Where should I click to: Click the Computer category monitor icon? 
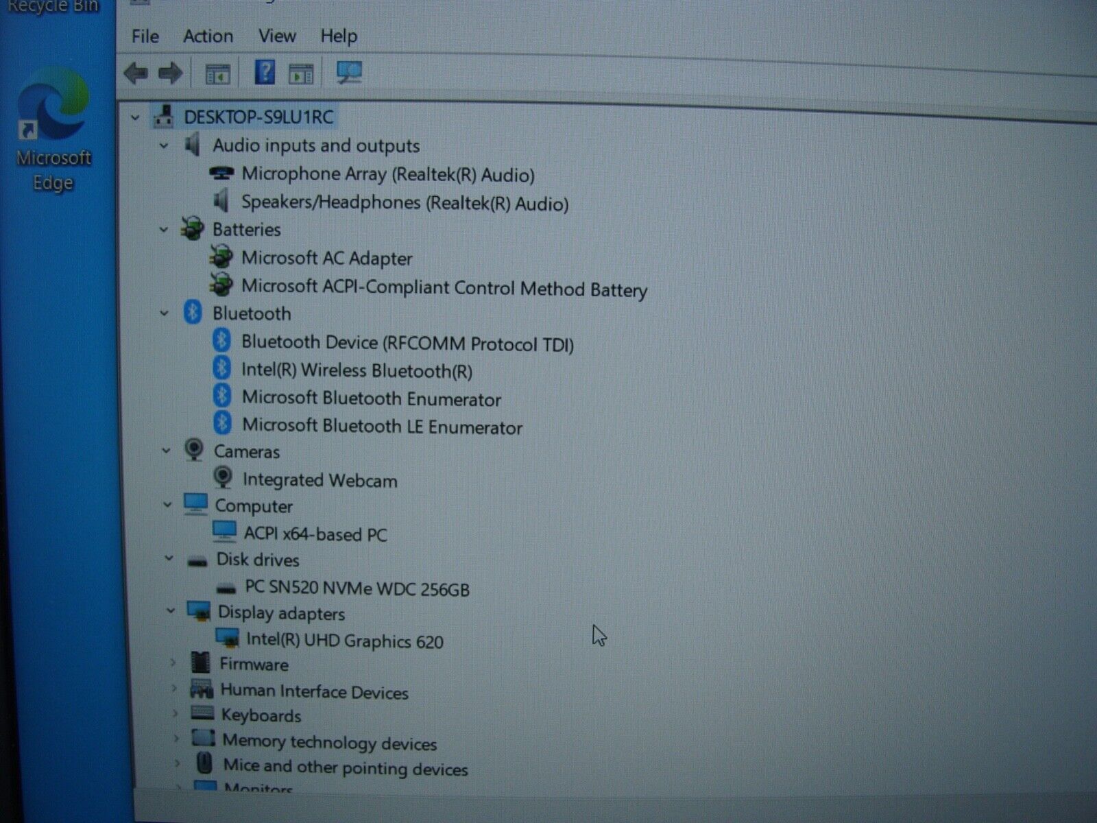pos(196,504)
